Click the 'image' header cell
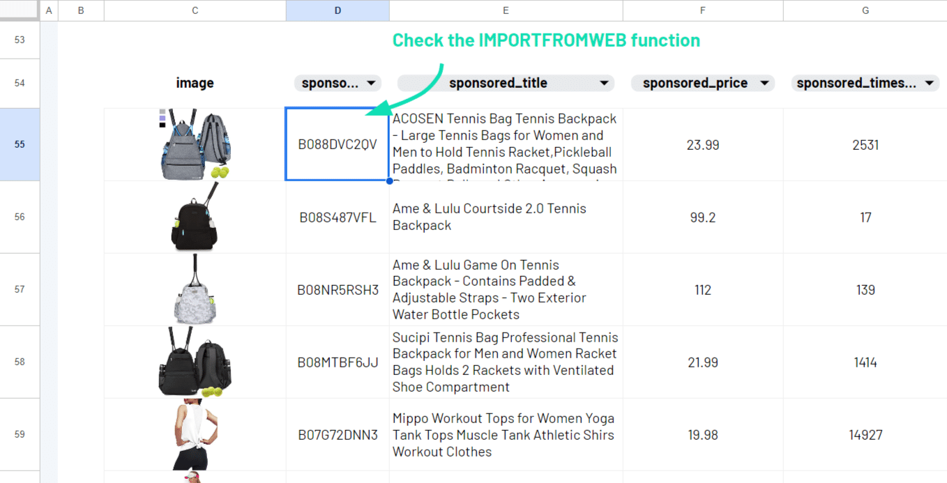Viewport: 947px width, 483px height. (x=195, y=84)
